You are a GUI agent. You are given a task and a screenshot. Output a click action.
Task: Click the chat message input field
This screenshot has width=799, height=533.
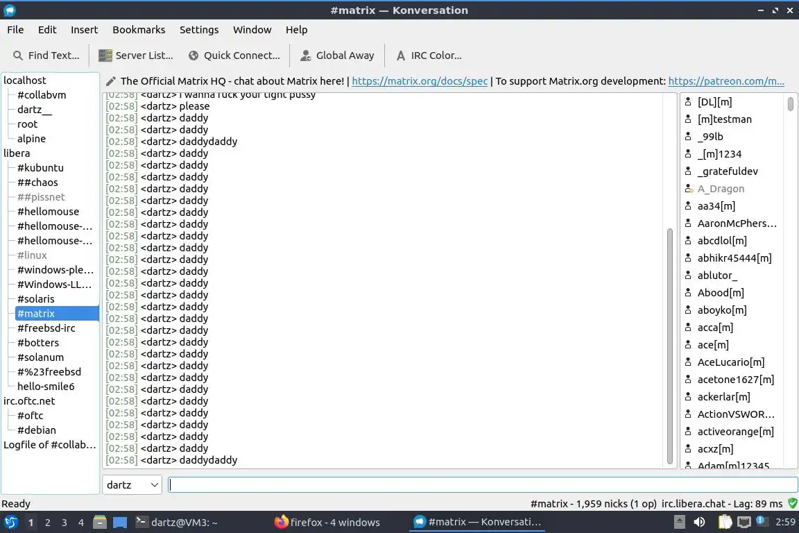(483, 485)
